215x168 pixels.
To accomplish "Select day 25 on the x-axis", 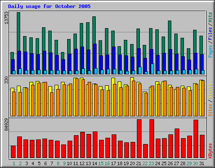I will pos(164,163).
